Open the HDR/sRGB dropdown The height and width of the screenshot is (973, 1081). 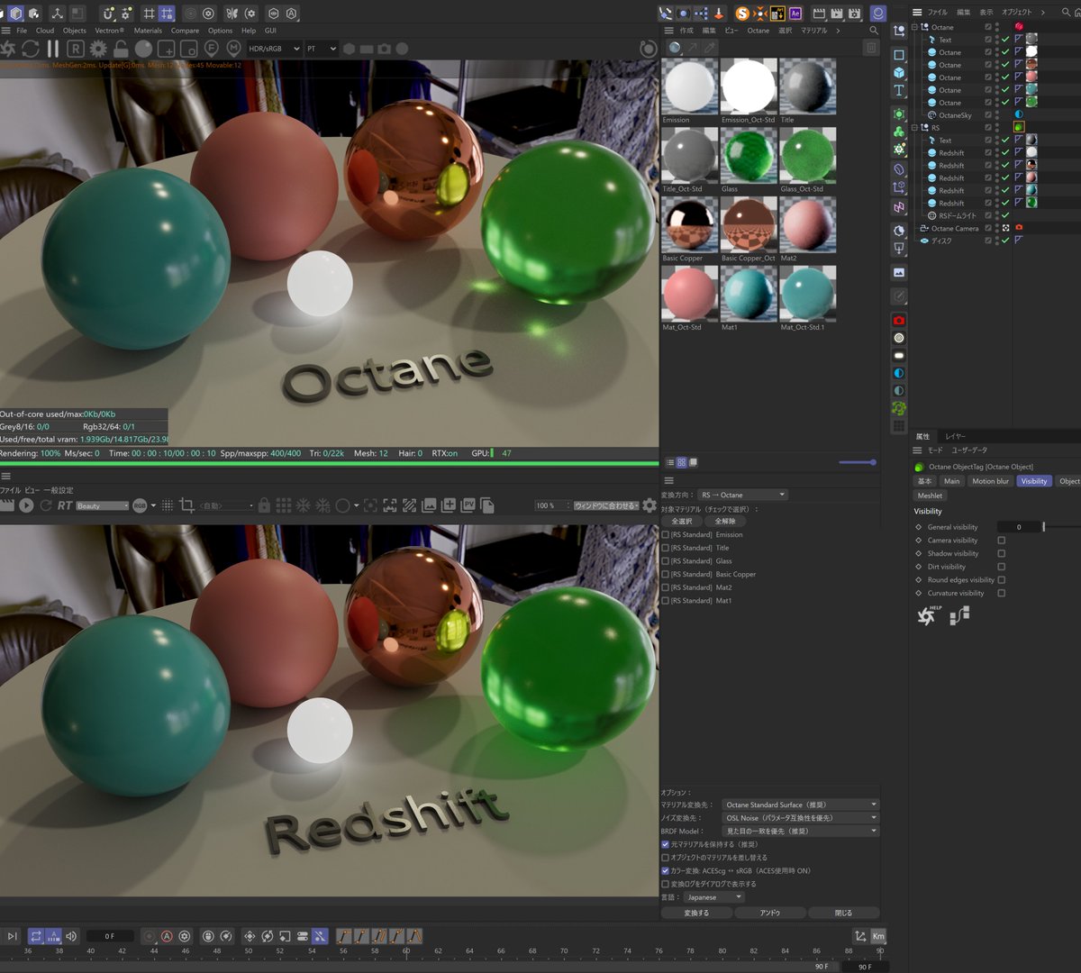click(x=274, y=49)
